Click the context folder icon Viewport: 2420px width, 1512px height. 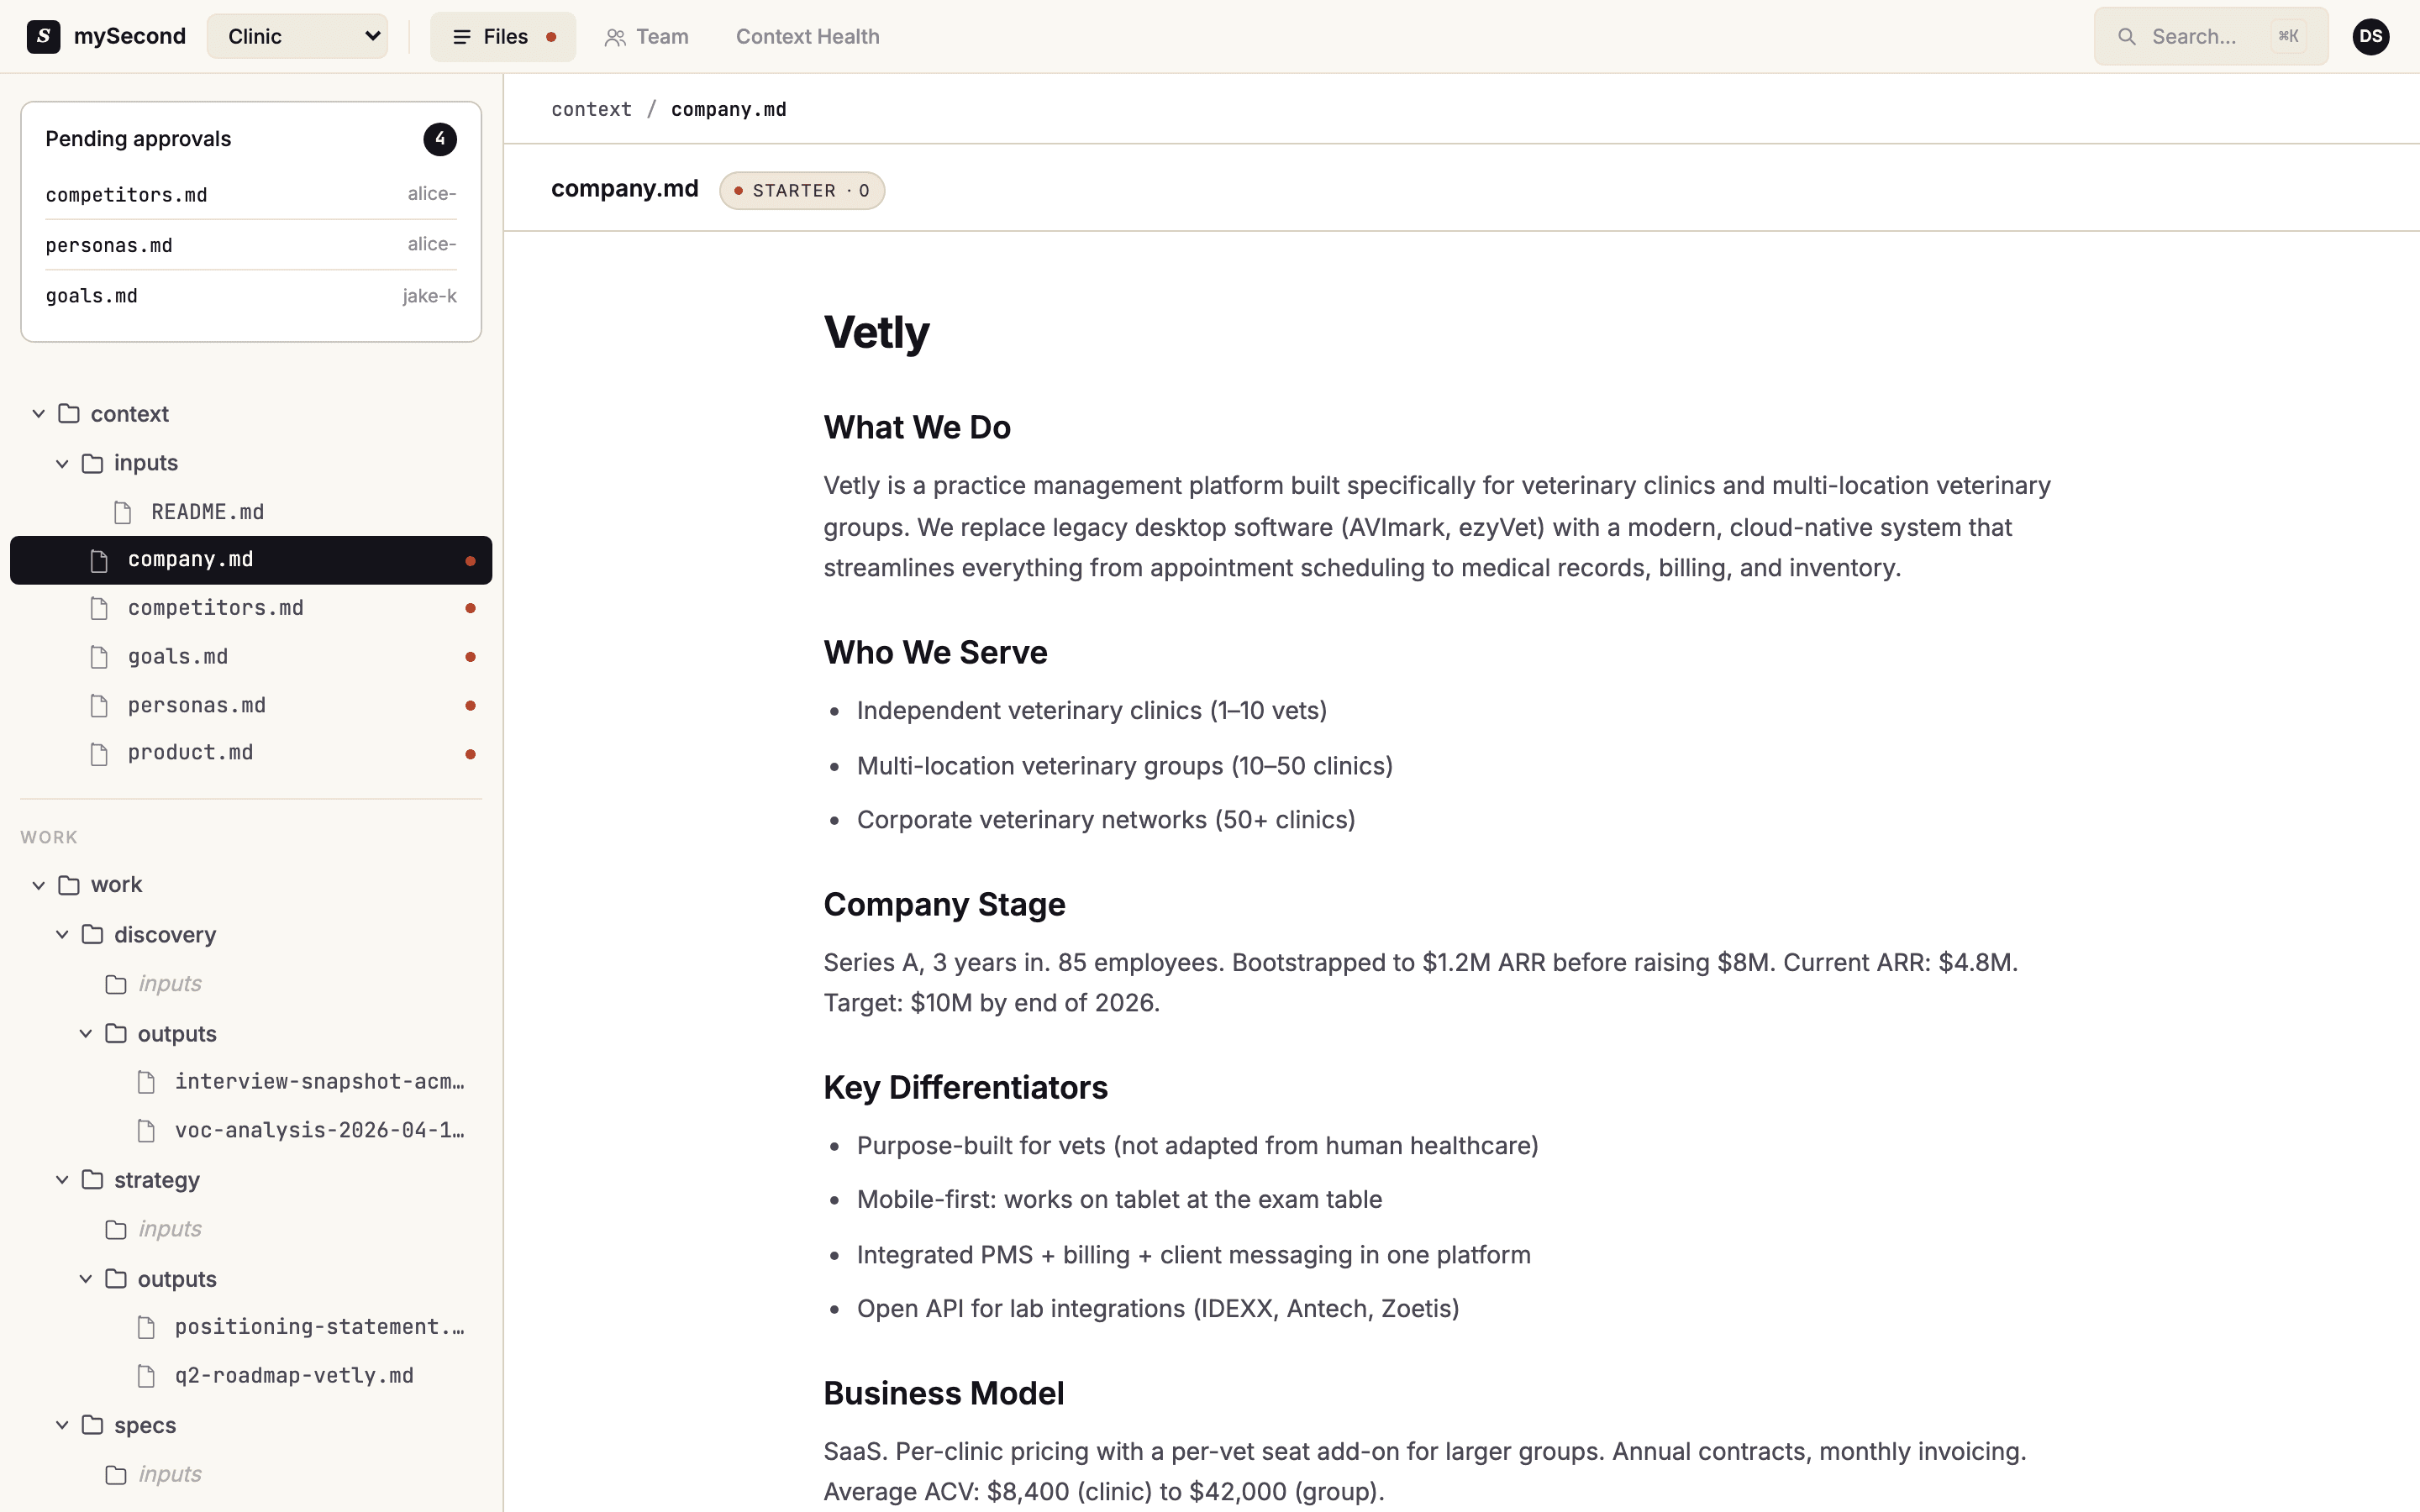coord(69,413)
